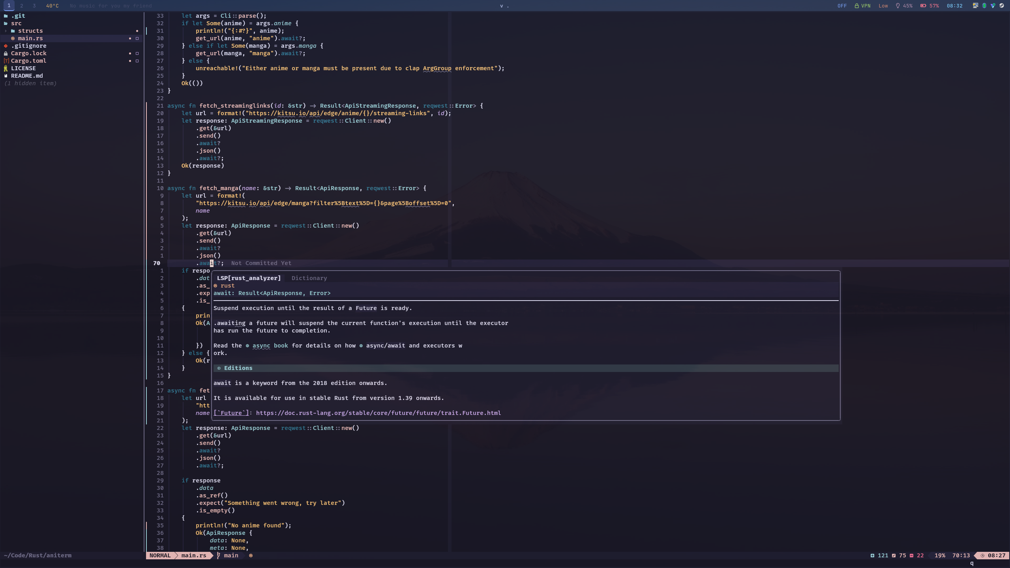Open the Future trait documentation URL
The width and height of the screenshot is (1010, 568).
pyautogui.click(x=378, y=413)
